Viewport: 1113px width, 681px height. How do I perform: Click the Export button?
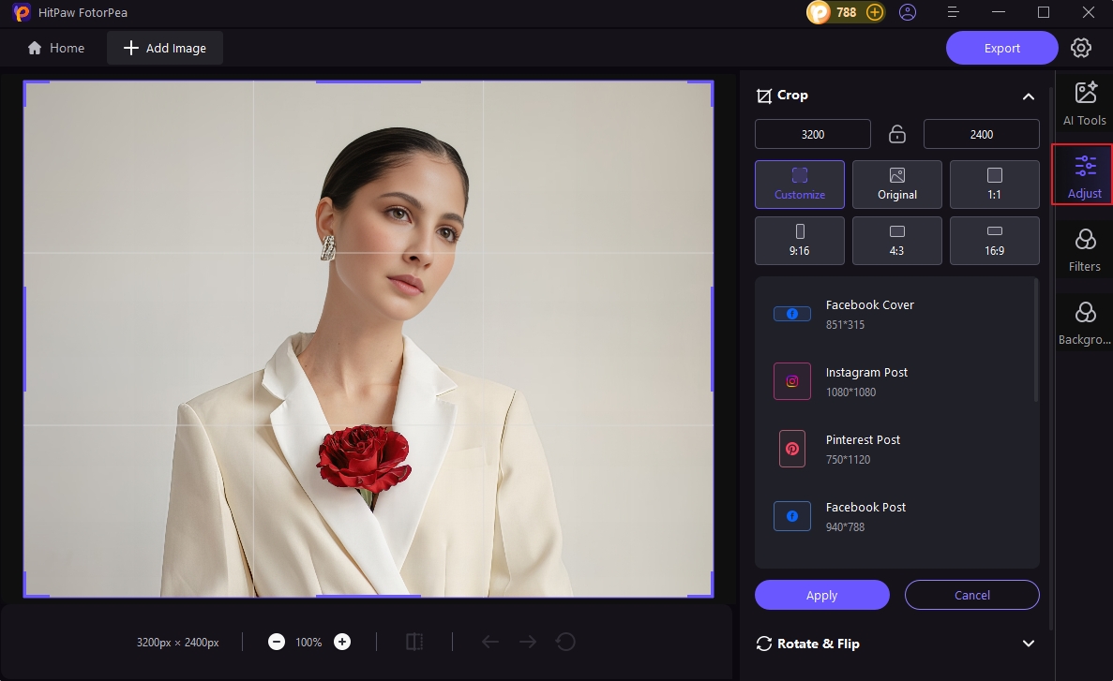1001,48
